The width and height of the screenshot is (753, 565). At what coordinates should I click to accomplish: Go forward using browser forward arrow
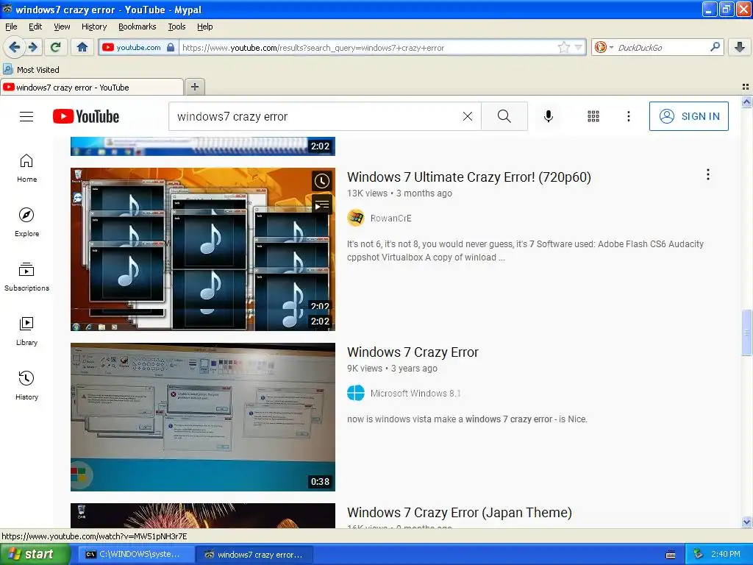click(32, 47)
